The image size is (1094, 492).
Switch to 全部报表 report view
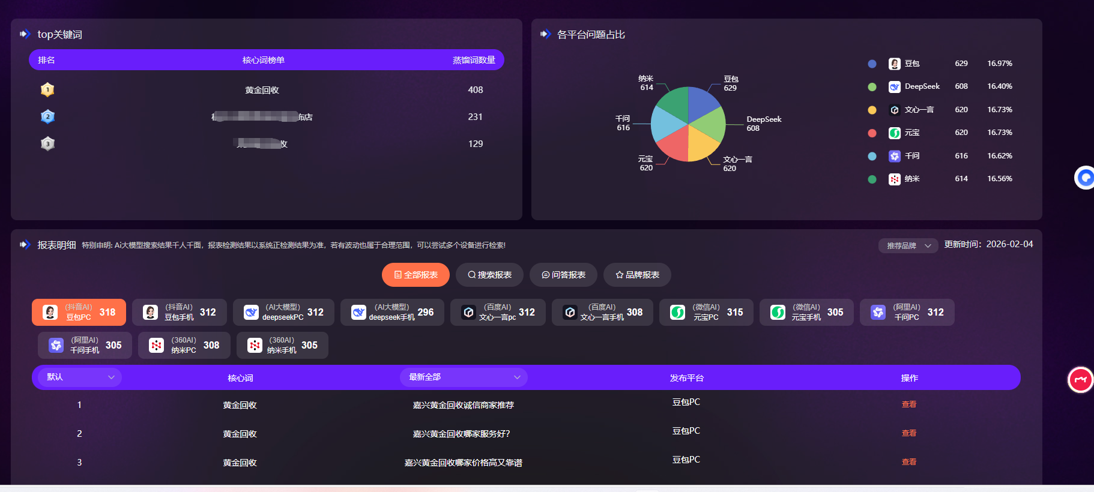tap(416, 275)
